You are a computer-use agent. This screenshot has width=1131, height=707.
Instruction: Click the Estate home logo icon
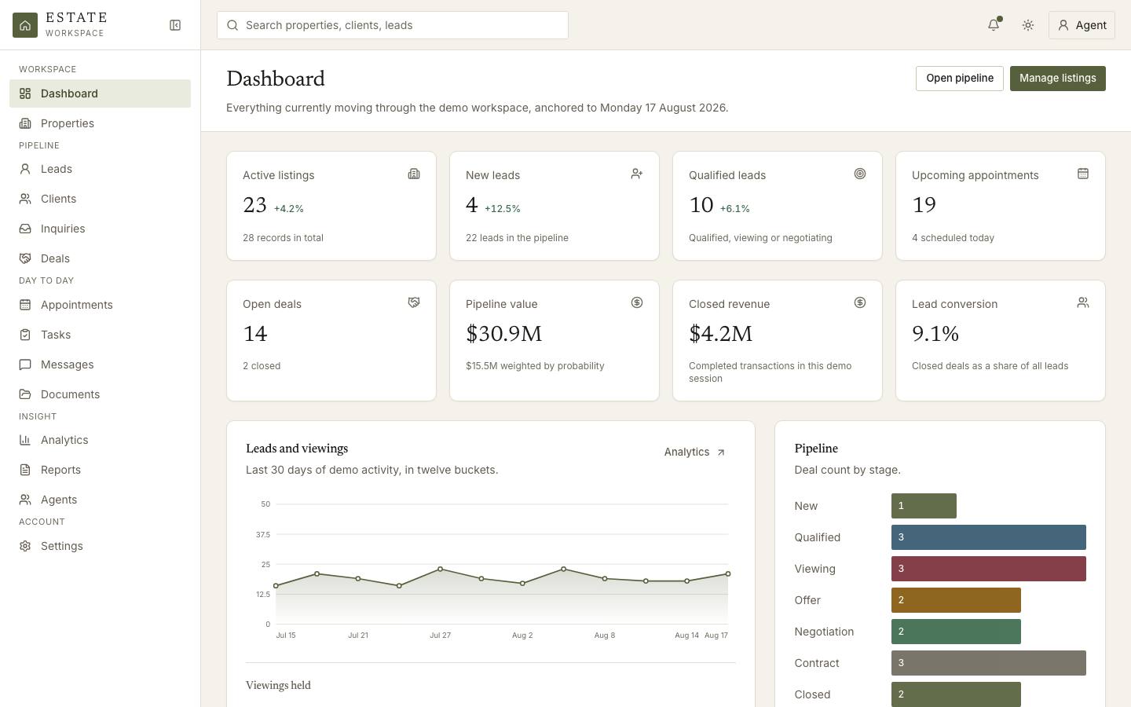pyautogui.click(x=25, y=25)
